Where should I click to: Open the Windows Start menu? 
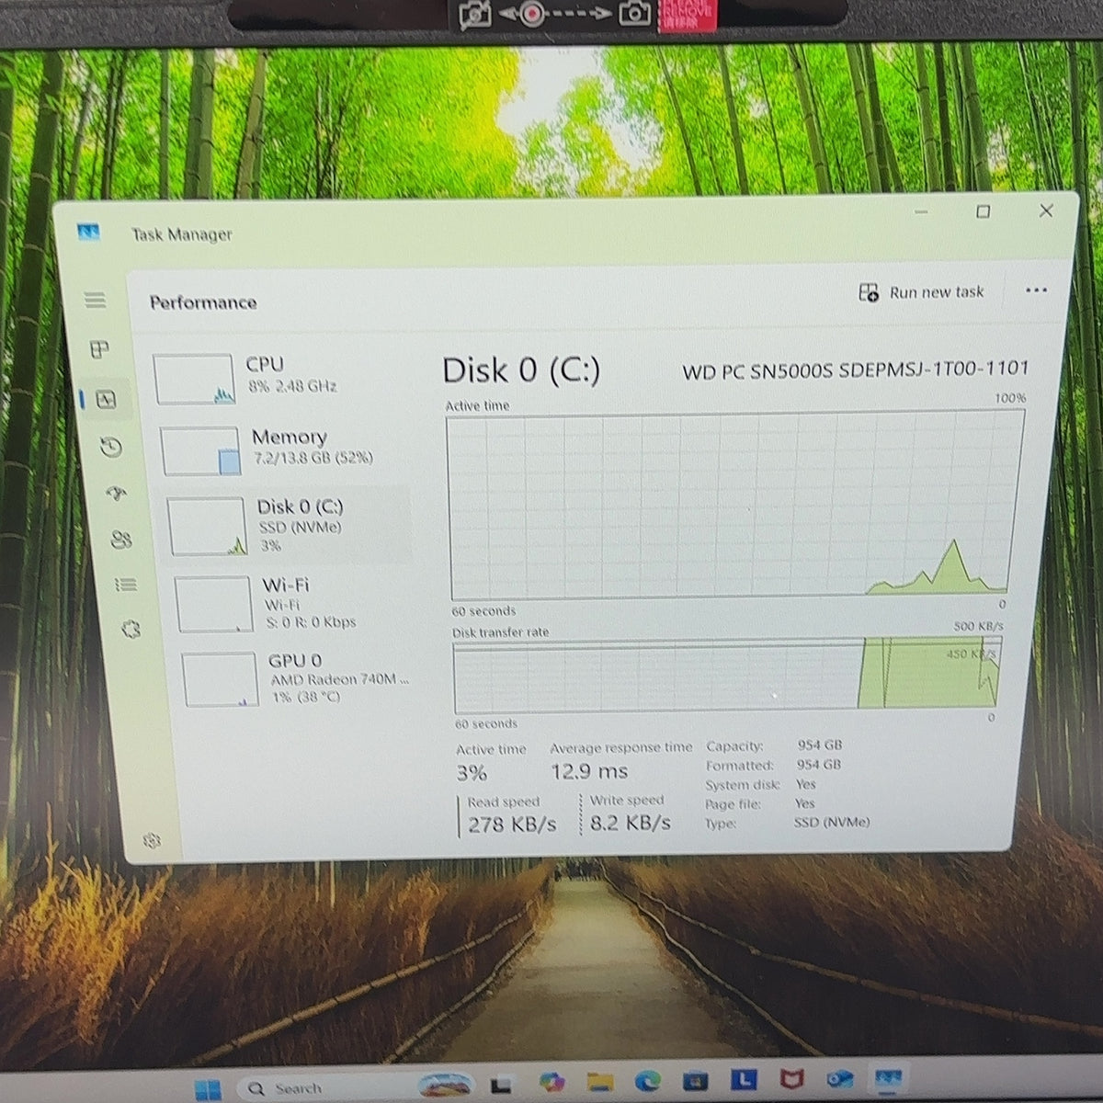208,1088
